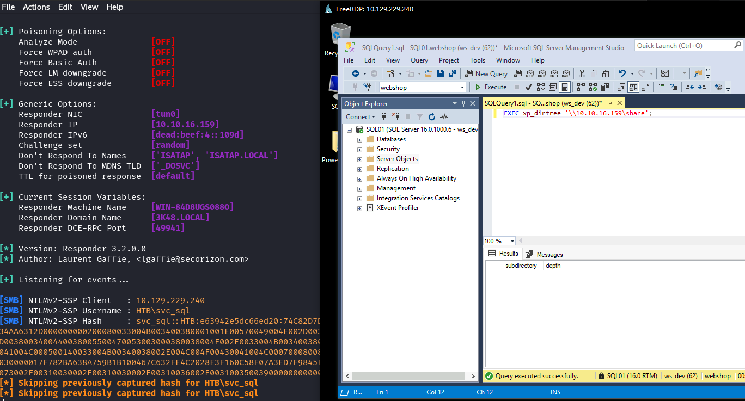Click the Save (floppy disk) toolbar icon
Viewport: 745px width, 401px height.
[441, 73]
